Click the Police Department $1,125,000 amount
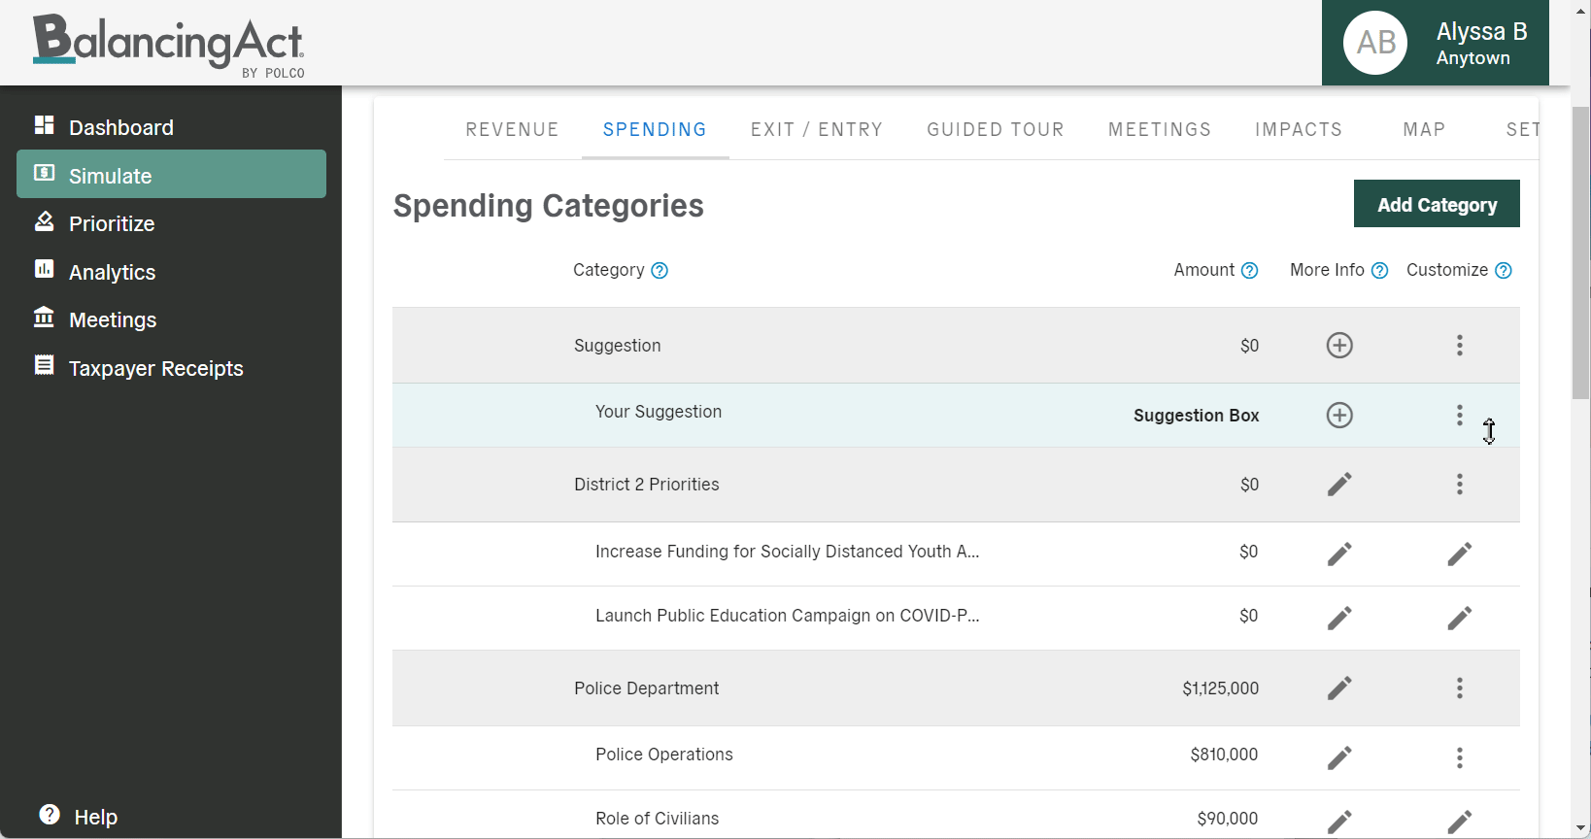Image resolution: width=1591 pixels, height=839 pixels. pos(1220,688)
